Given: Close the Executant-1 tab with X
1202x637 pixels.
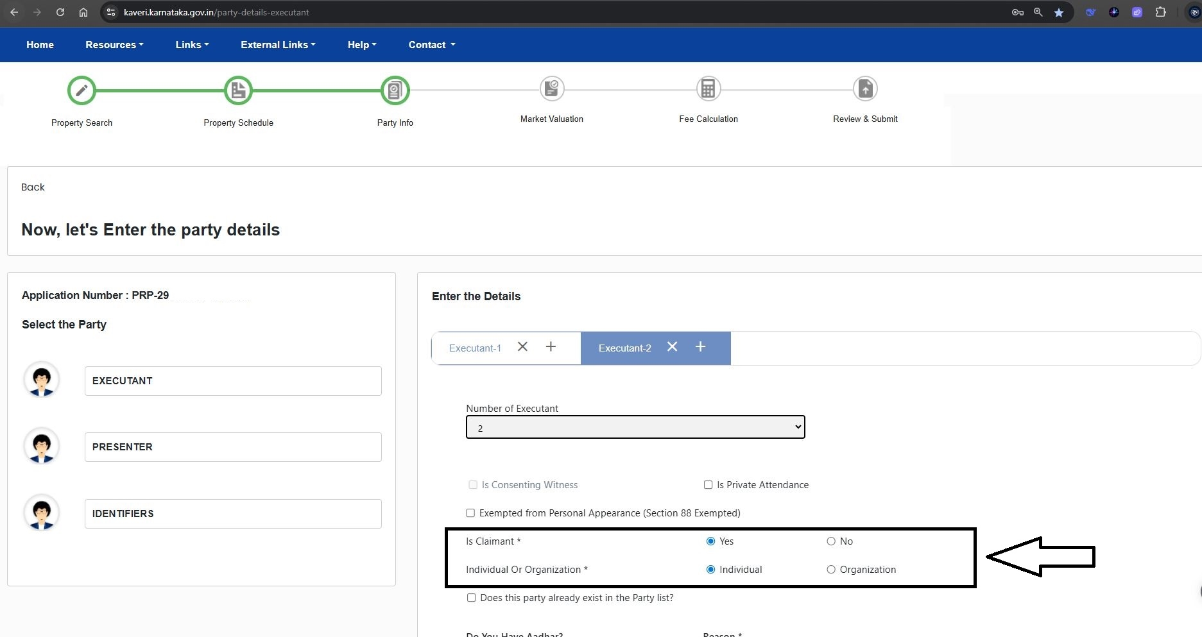Looking at the screenshot, I should (x=522, y=347).
